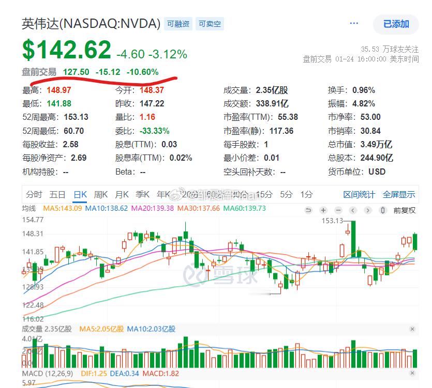Click the MA10:138.62 moving average label

point(107,208)
